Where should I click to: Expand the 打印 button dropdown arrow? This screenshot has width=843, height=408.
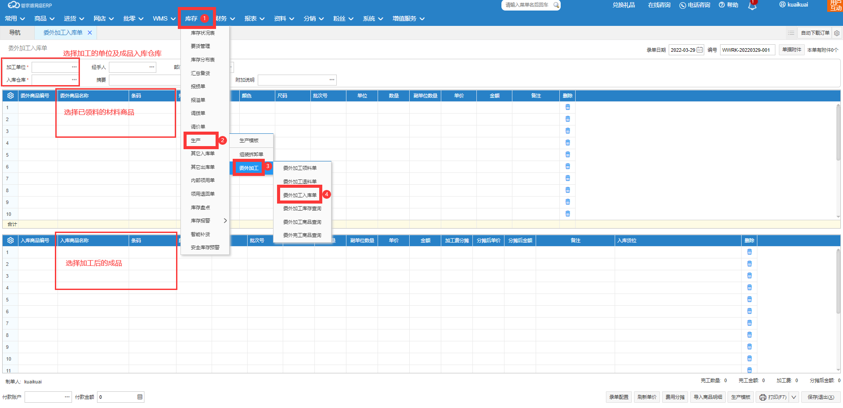794,397
